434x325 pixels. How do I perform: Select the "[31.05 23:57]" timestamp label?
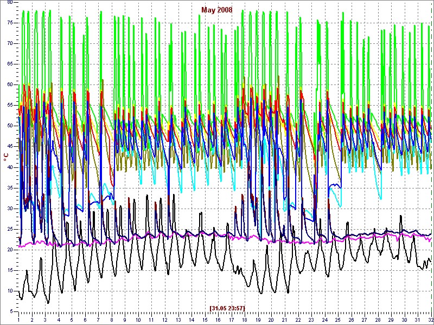[227, 308]
